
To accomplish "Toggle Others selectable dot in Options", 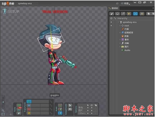I will click(x=88, y=113).
